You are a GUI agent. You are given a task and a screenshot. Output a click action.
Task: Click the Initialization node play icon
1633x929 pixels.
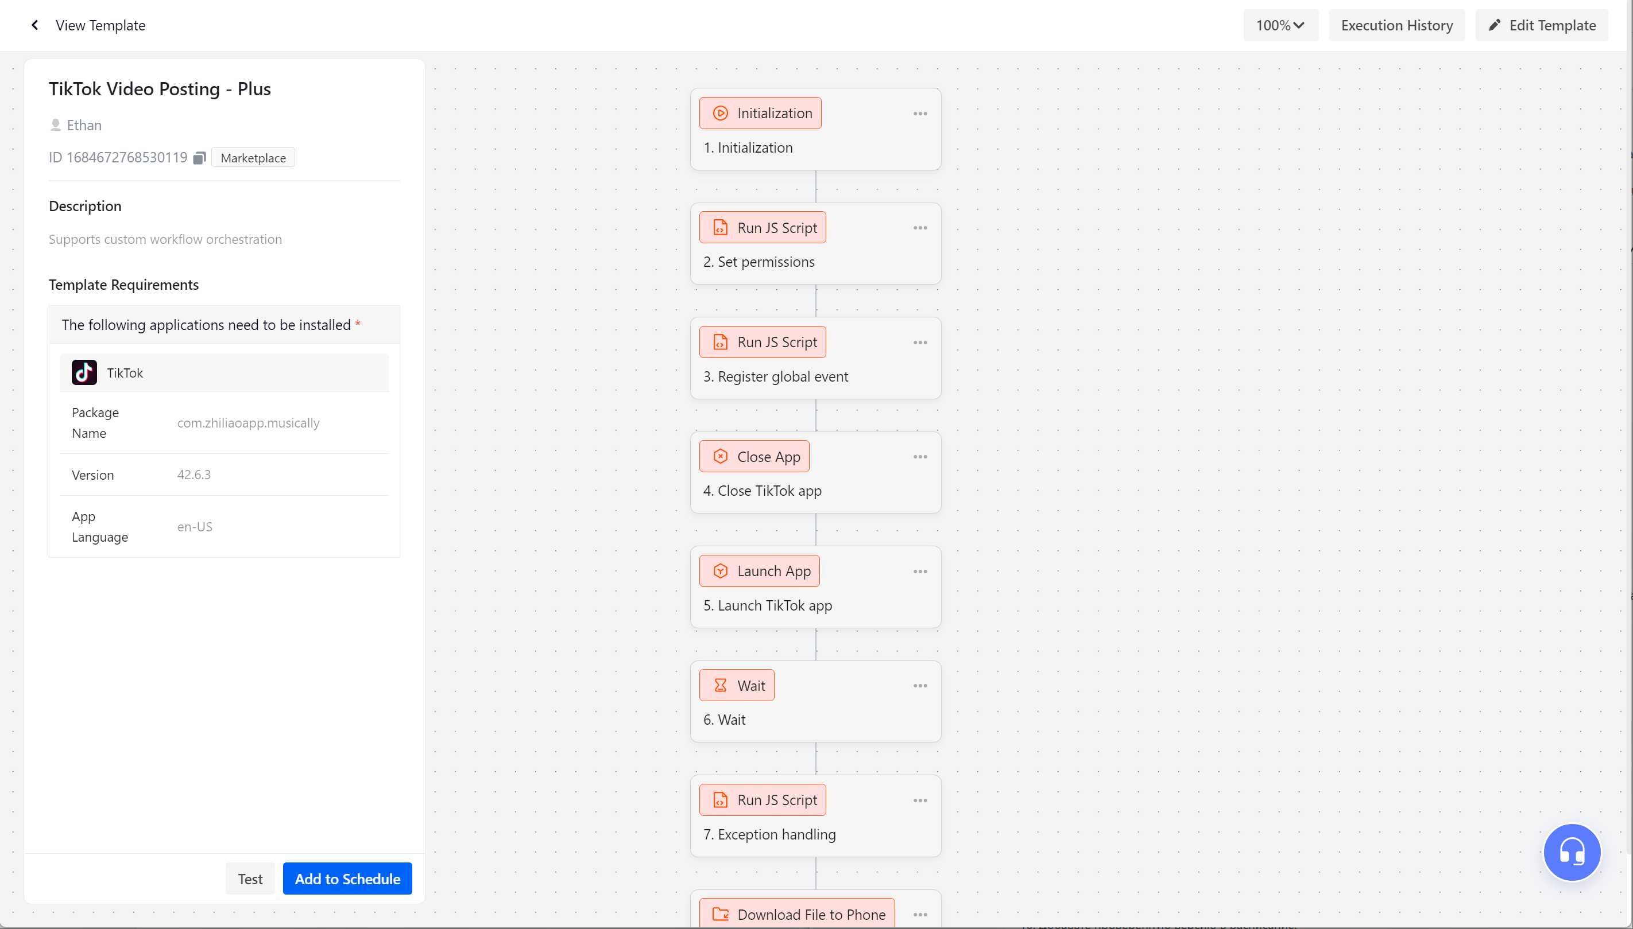coord(720,113)
